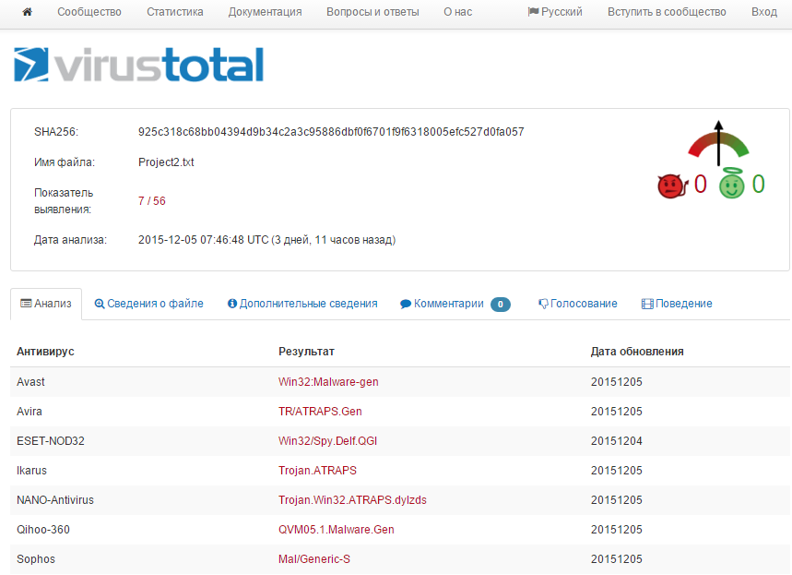Viewport: 792px width, 575px height.
Task: Click the list icon on Анализ tab
Action: click(x=26, y=303)
